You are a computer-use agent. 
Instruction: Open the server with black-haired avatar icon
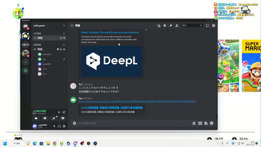click(x=25, y=36)
